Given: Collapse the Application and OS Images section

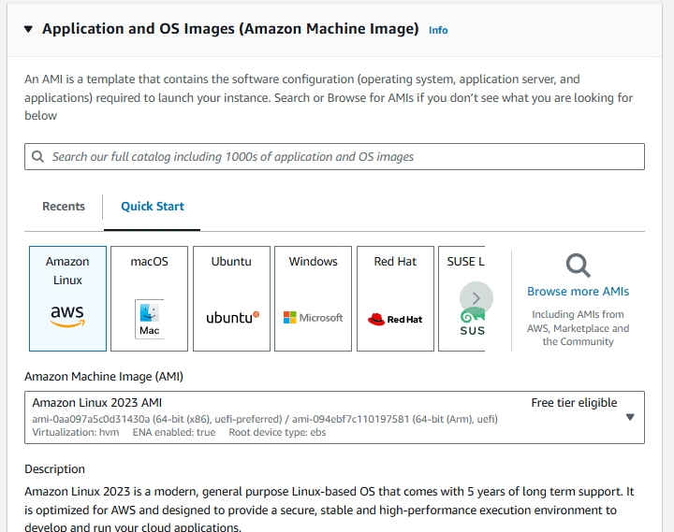Looking at the screenshot, I should point(26,30).
